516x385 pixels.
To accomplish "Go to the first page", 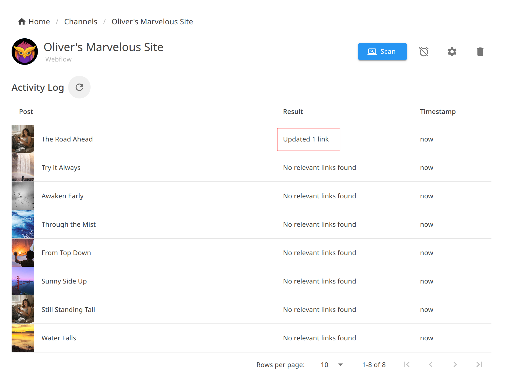I will 406,365.
